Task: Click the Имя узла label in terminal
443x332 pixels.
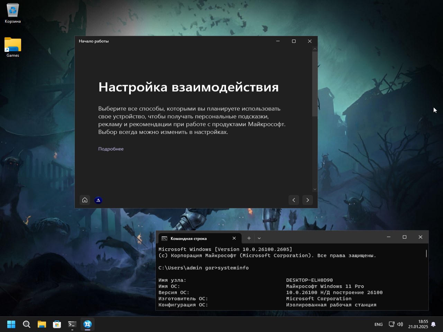Action: 172,280
